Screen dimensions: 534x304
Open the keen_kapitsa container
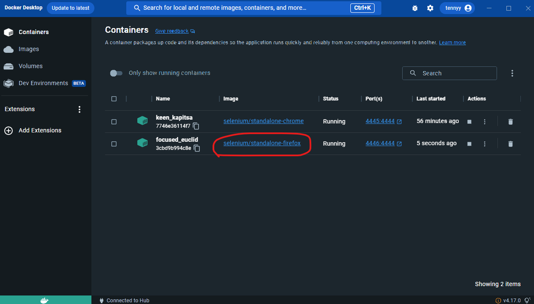[x=174, y=118]
